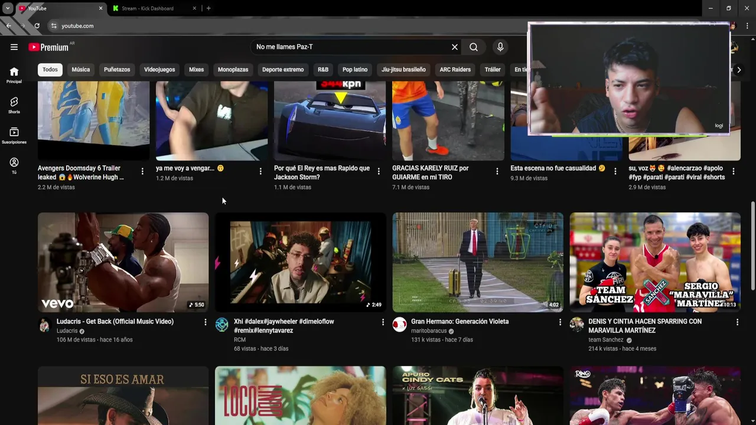The width and height of the screenshot is (756, 425).
Task: Select the Monoplazas filter chip
Action: tap(233, 70)
